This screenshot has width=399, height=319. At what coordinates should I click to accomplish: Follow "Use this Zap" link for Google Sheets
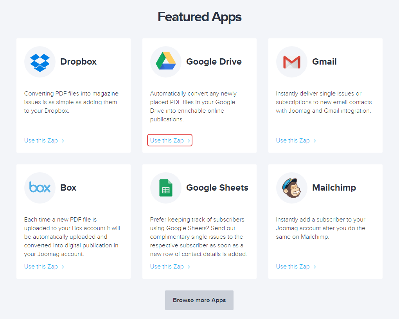170,267
